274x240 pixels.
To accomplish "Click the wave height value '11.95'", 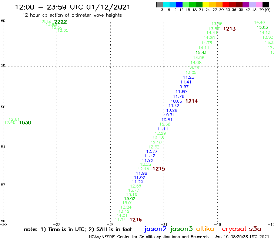I will pyautogui.click(x=148, y=160).
